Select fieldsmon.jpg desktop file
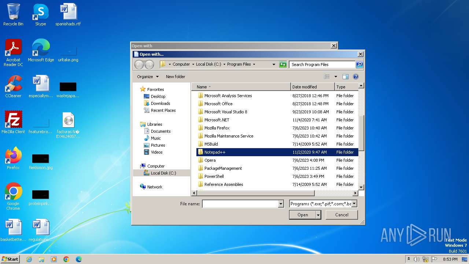Image resolution: width=469 pixels, height=264 pixels. pos(41,161)
